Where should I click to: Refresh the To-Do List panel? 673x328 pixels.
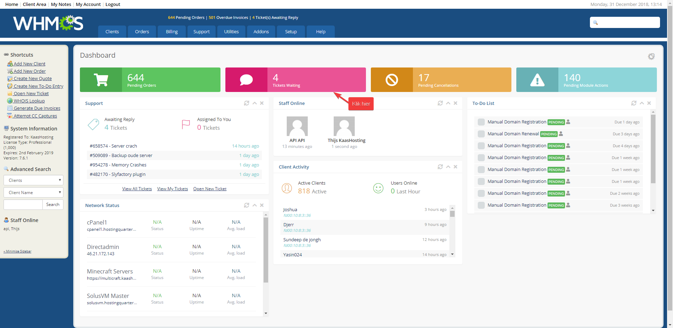(633, 103)
